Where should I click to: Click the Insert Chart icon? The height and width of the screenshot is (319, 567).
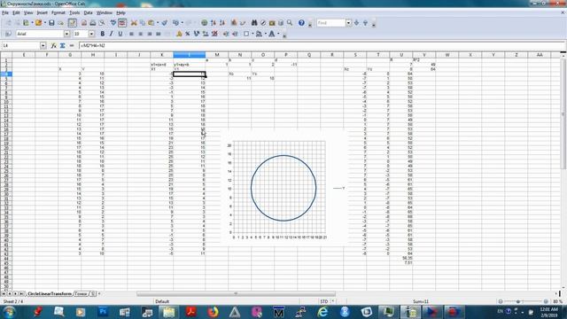coord(234,23)
